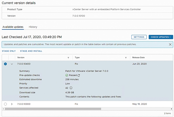Image resolution: width=174 pixels, height=117 pixels.
Task: Open services affected info icon
Action: 71,88
